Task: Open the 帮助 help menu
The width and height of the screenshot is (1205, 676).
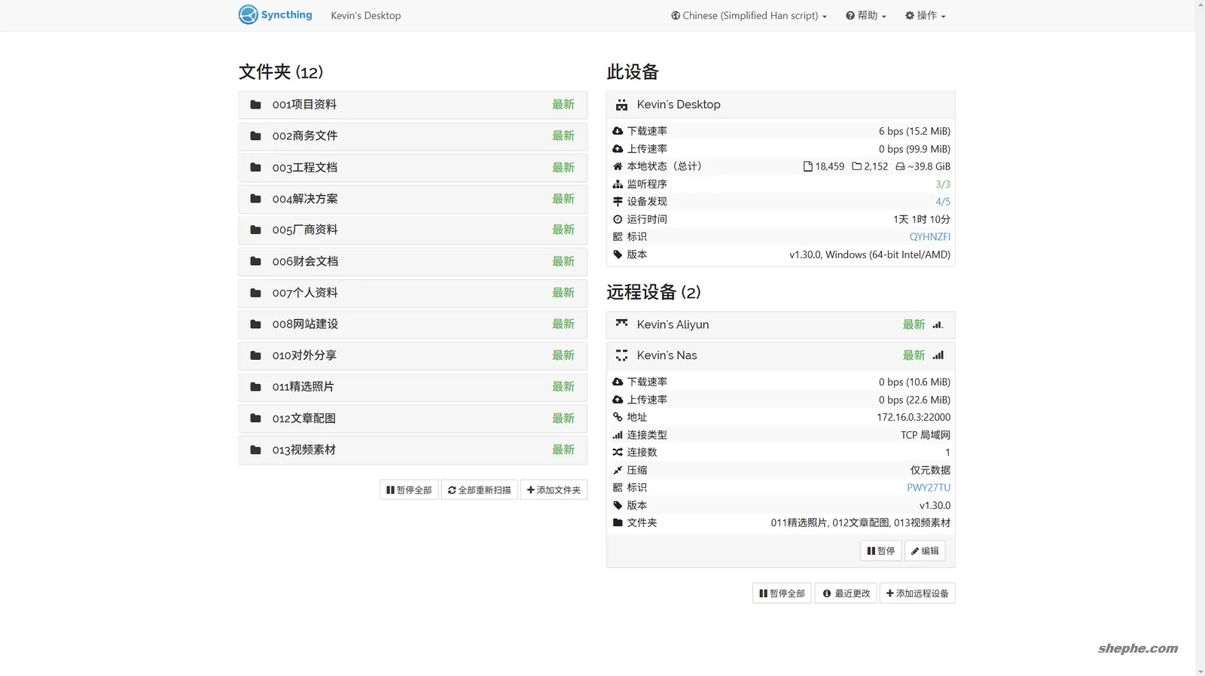Action: coord(866,16)
